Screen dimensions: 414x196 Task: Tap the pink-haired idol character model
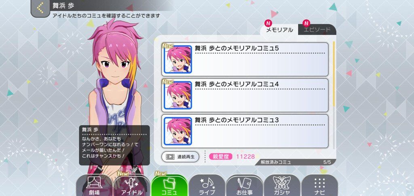pyautogui.click(x=115, y=100)
